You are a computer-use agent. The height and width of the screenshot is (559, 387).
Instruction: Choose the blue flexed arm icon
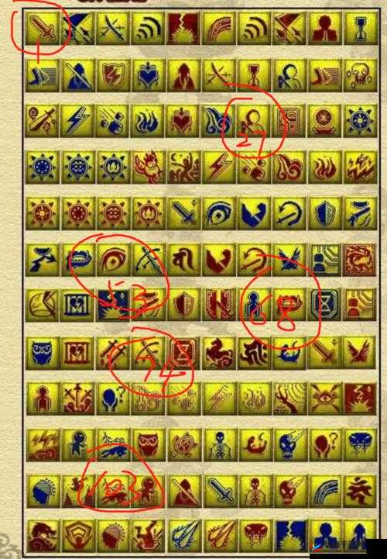[254, 213]
